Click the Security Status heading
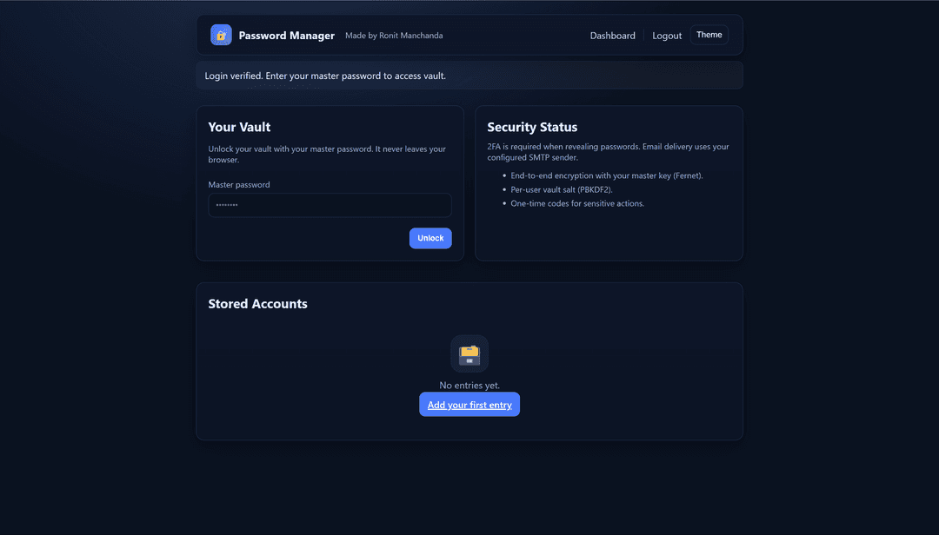Screen dimensions: 939x535 coord(532,127)
